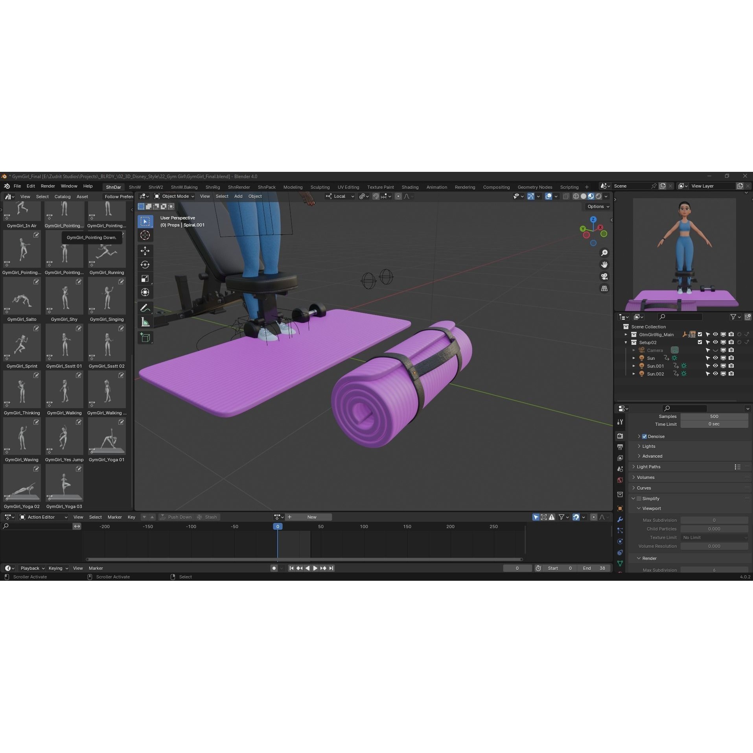Enable the Simplify checkbox
753x753 pixels.
[640, 498]
